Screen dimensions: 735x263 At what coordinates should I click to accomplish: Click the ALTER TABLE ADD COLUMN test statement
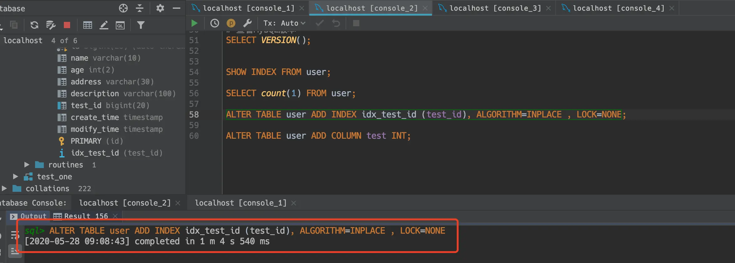coord(318,136)
